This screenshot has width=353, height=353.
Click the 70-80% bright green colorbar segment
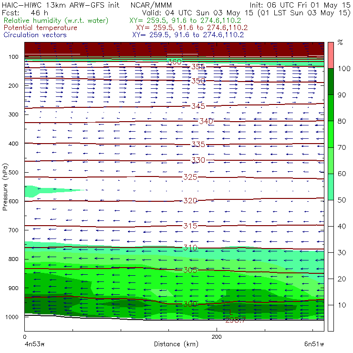click(331, 134)
